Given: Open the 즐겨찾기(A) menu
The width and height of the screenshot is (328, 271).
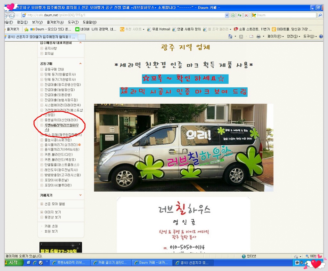Looking at the screenshot, I should [x=55, y=22].
